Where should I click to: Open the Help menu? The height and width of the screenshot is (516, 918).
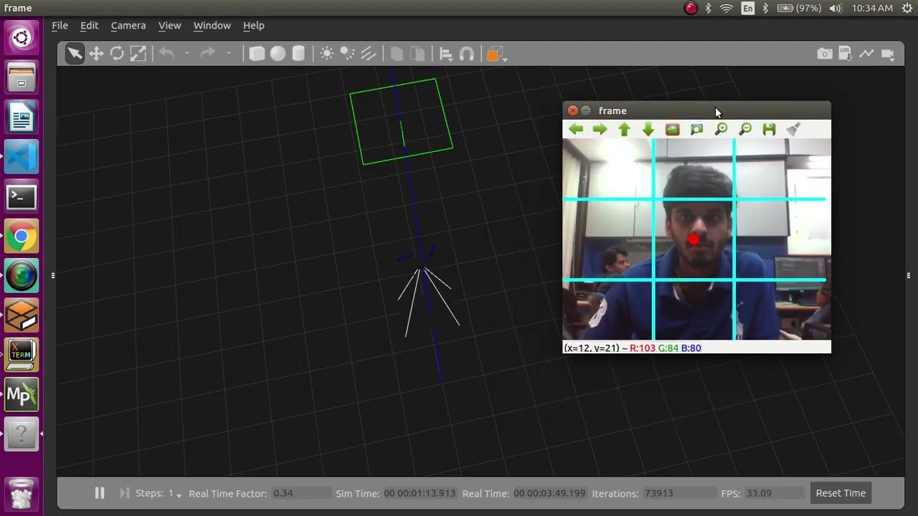point(253,25)
